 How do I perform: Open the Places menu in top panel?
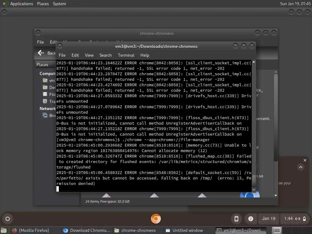[43, 4]
